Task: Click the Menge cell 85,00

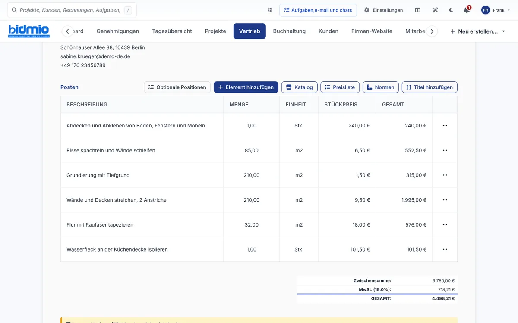Action: coord(252,150)
